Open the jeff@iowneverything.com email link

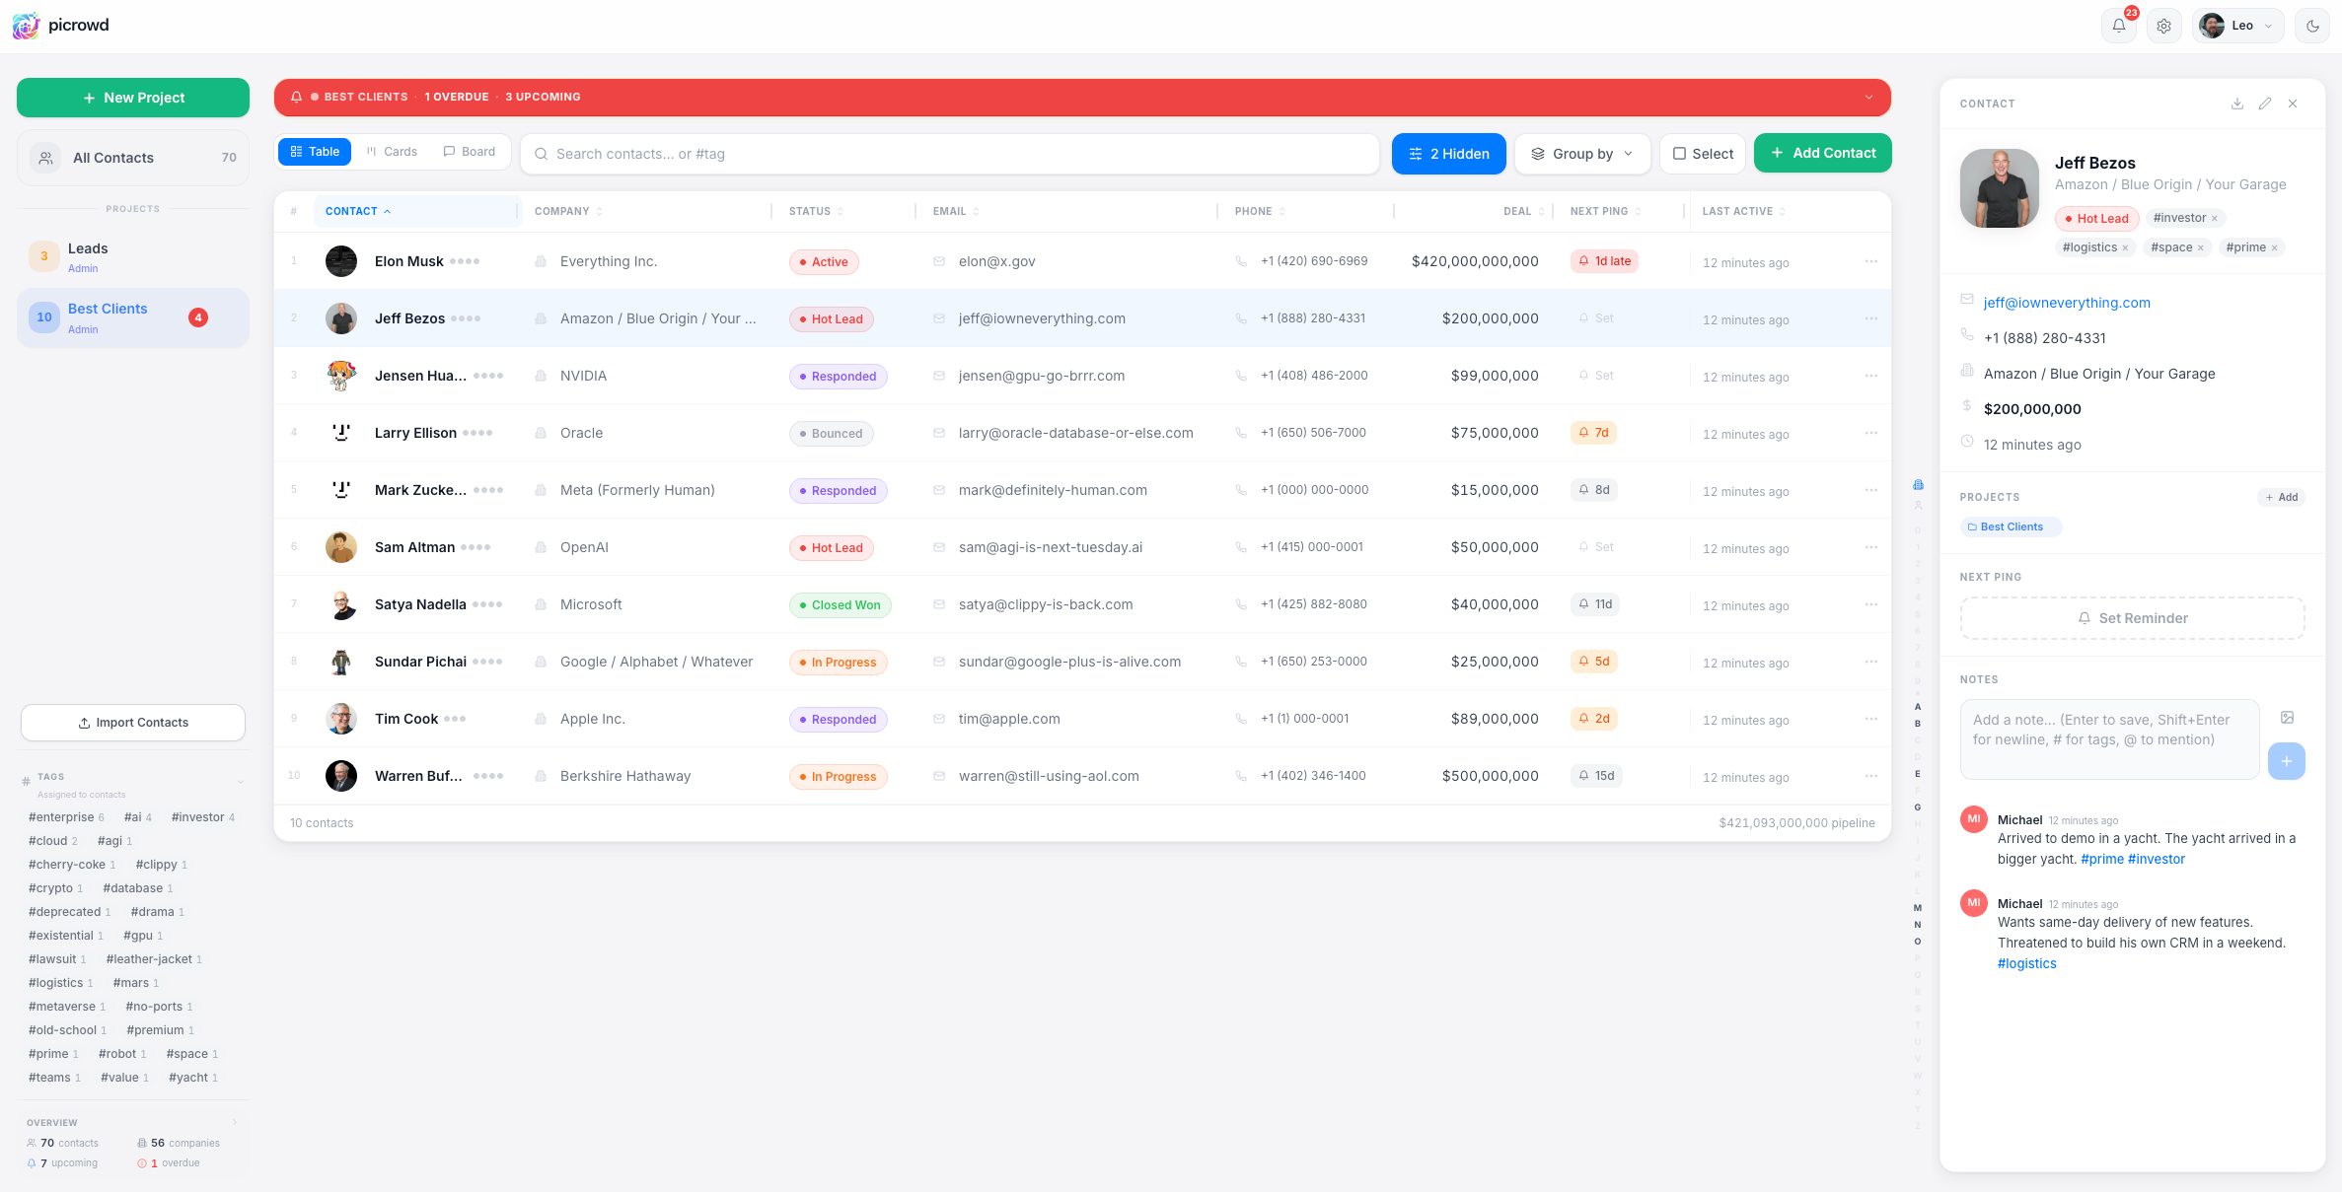(x=2067, y=303)
